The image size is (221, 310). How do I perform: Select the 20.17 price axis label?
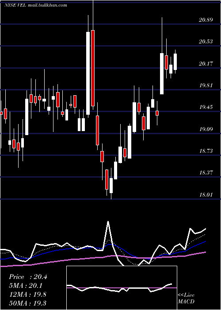[206, 64]
